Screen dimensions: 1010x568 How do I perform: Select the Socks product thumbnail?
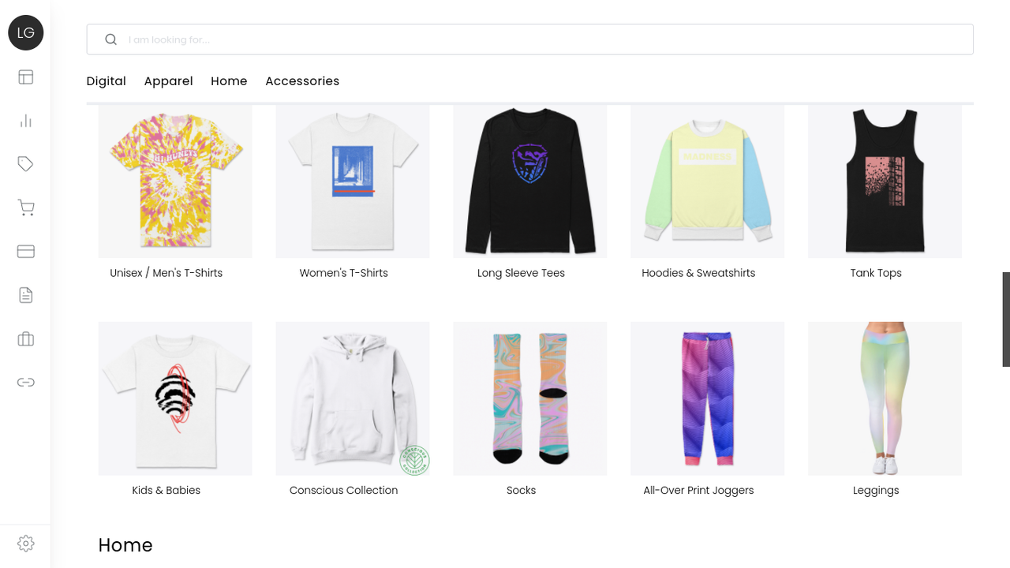pyautogui.click(x=529, y=398)
